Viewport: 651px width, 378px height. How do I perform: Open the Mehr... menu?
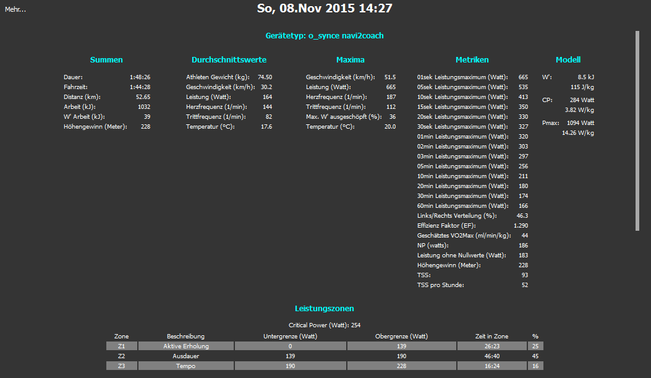15,9
